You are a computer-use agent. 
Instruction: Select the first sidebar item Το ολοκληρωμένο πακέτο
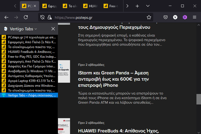click(29, 47)
